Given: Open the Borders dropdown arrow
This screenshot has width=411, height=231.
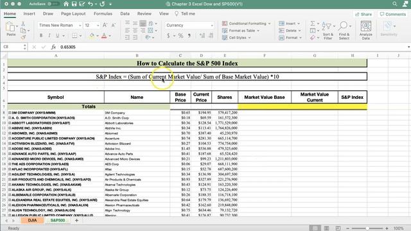Looking at the screenshot, I should 80,36.
